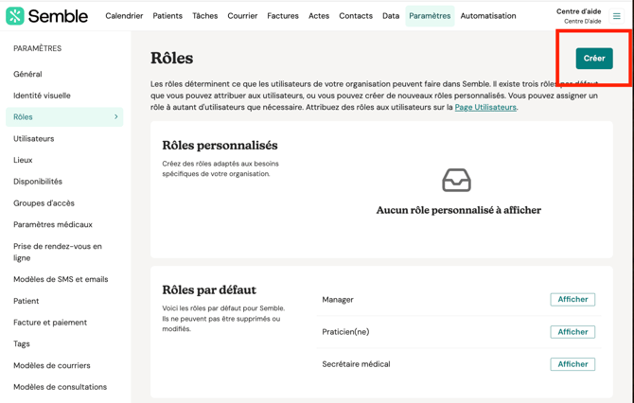
Task: Open the Centre d'aide account menu
Action: [578, 16]
